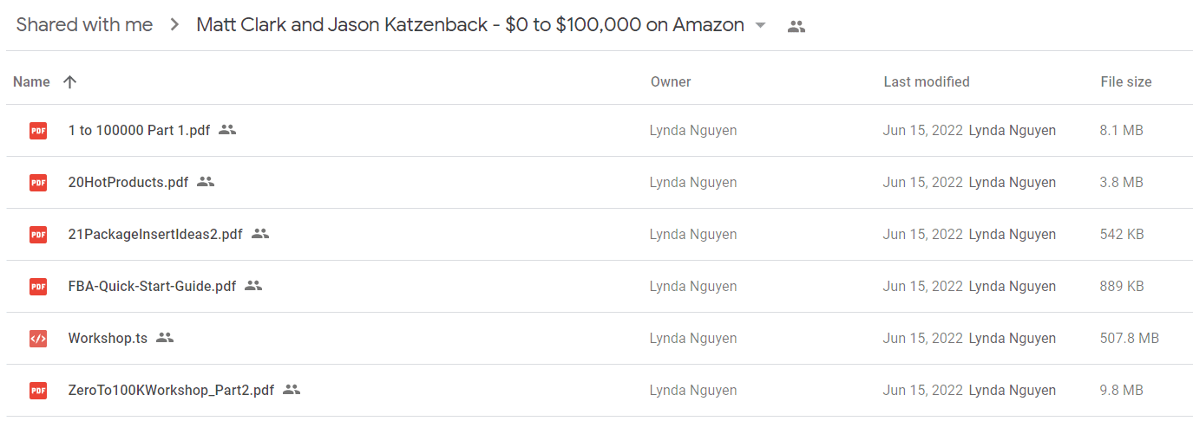This screenshot has height=421, width=1193.
Task: Open the current folder title menu
Action: [x=470, y=25]
